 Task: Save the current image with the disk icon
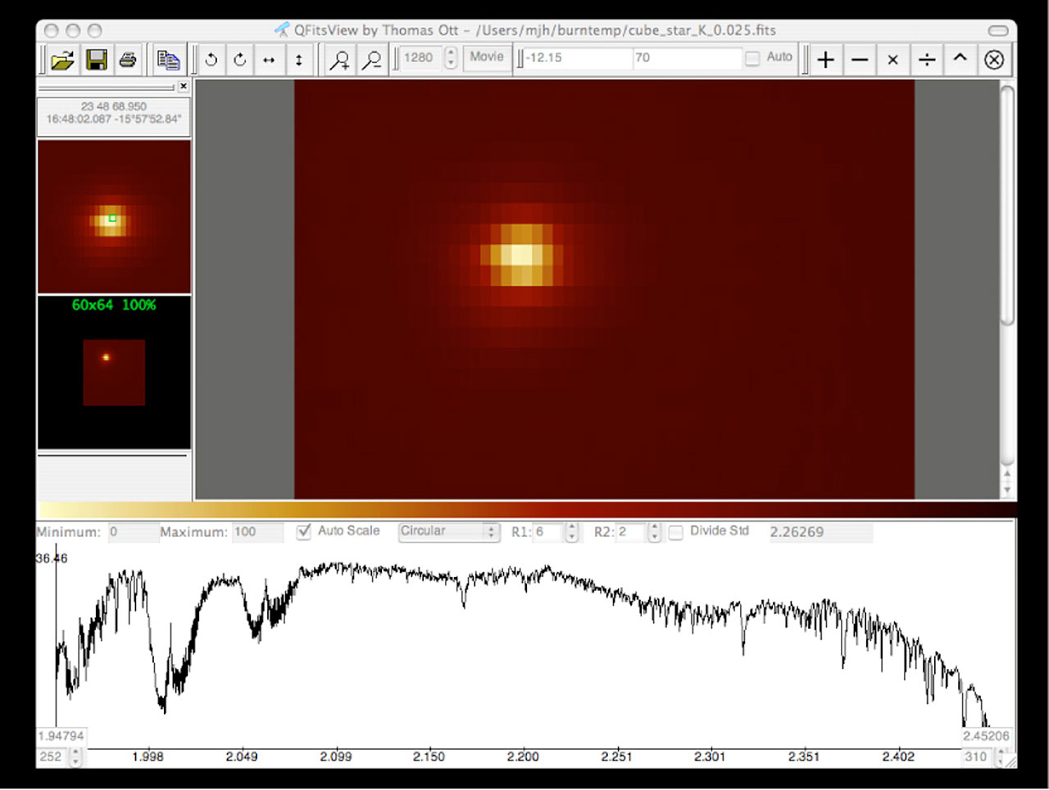[x=97, y=59]
